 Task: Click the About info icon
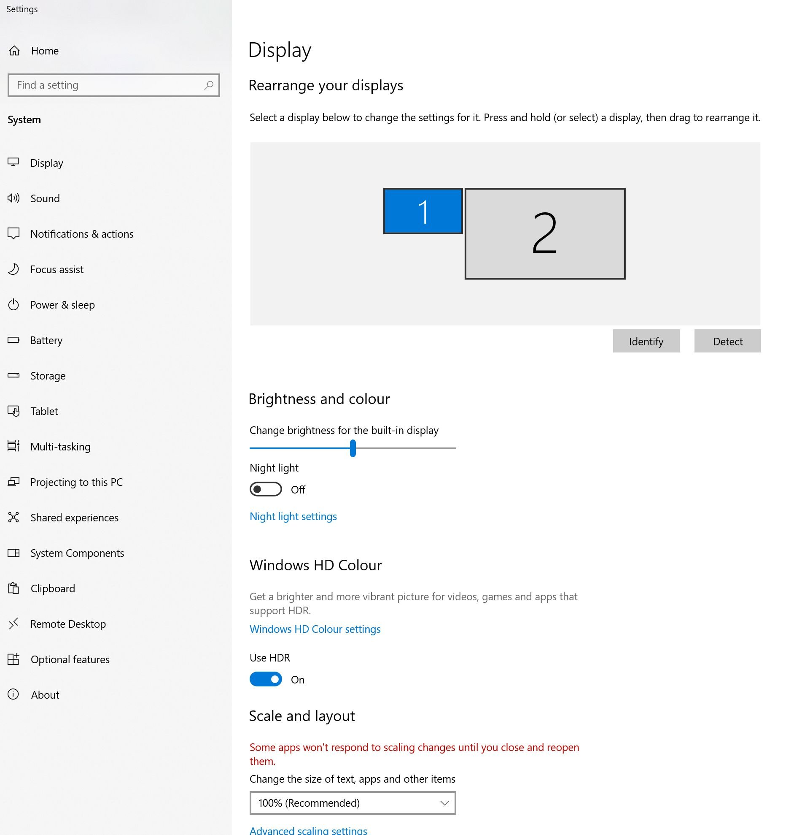(13, 694)
